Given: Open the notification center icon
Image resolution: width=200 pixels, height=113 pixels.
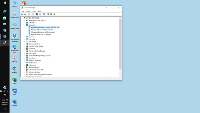Looking at the screenshot, I should [5, 109].
